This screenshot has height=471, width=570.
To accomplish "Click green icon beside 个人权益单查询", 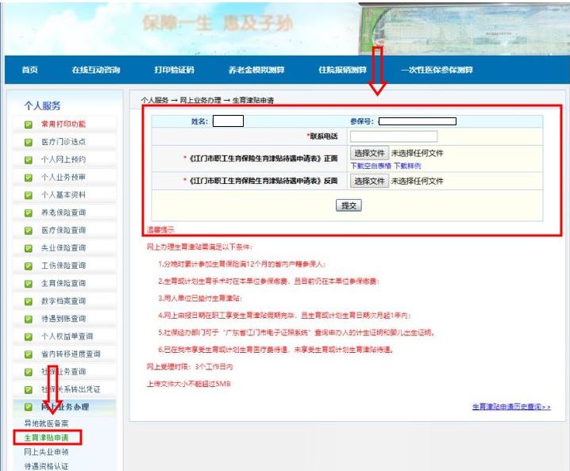I will [x=29, y=337].
